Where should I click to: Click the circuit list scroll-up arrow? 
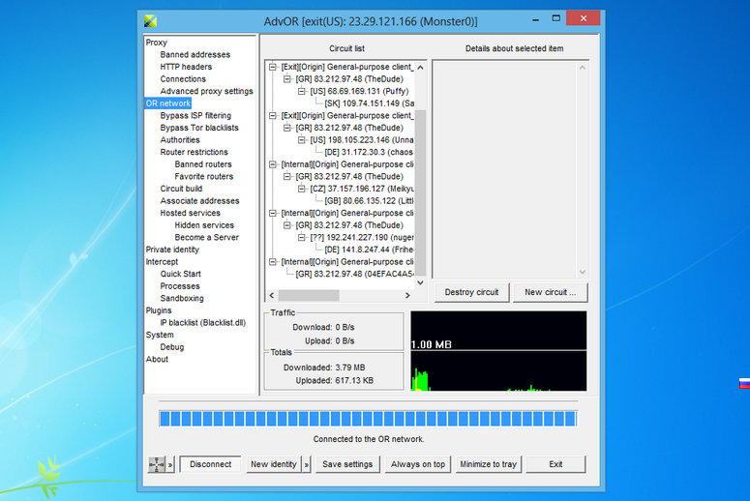click(x=420, y=68)
